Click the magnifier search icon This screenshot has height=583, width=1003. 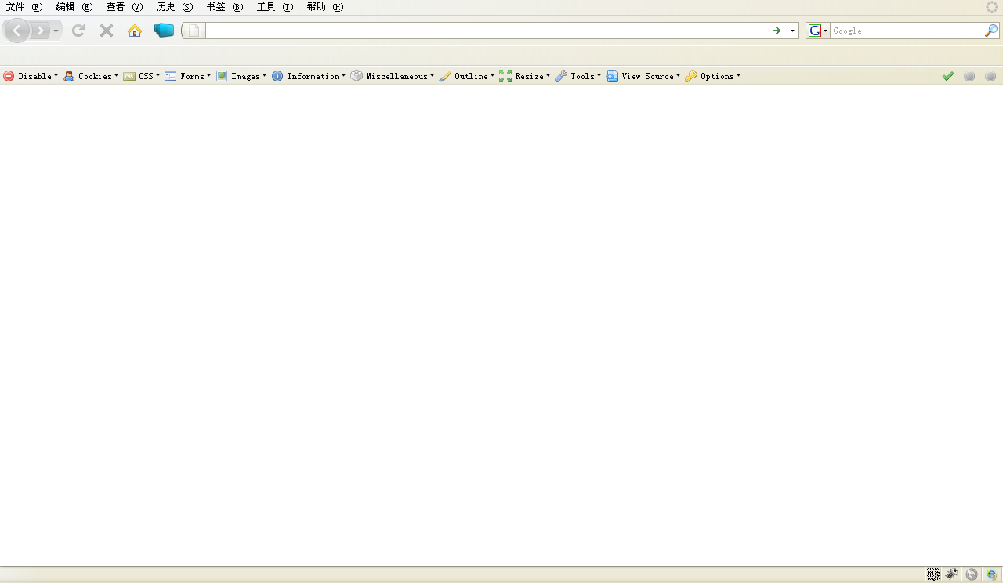pyautogui.click(x=991, y=31)
